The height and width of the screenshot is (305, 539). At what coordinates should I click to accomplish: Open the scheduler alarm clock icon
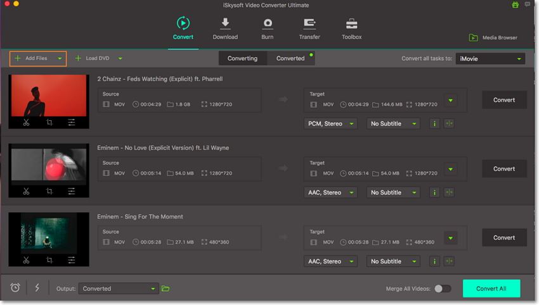(x=15, y=288)
